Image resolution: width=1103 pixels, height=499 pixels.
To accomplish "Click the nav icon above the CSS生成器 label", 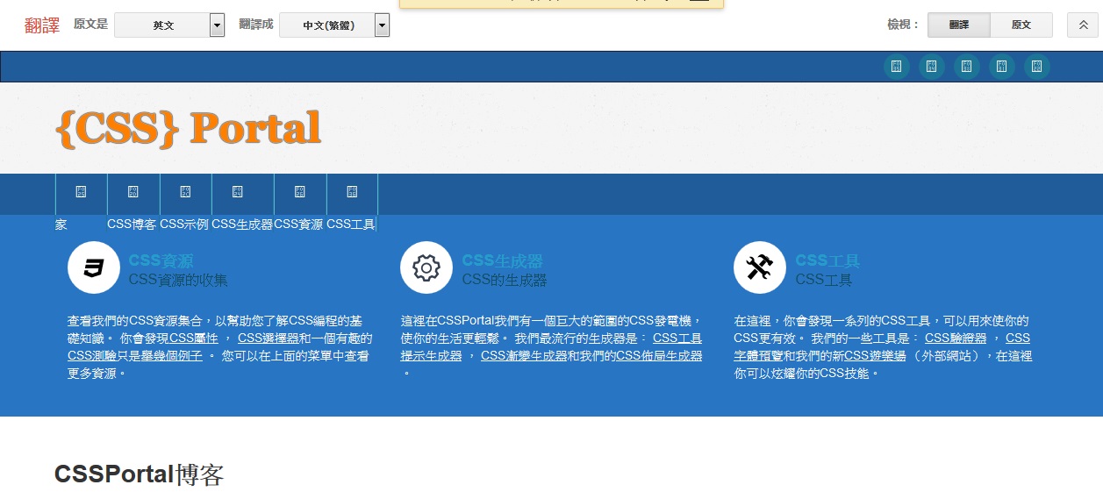I will click(238, 192).
